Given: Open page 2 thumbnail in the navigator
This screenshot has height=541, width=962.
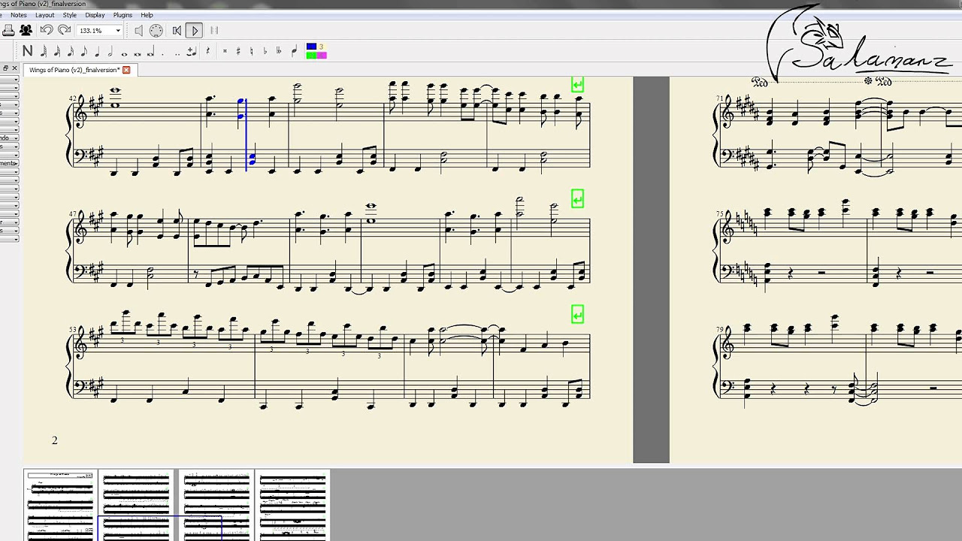Looking at the screenshot, I should (x=137, y=505).
